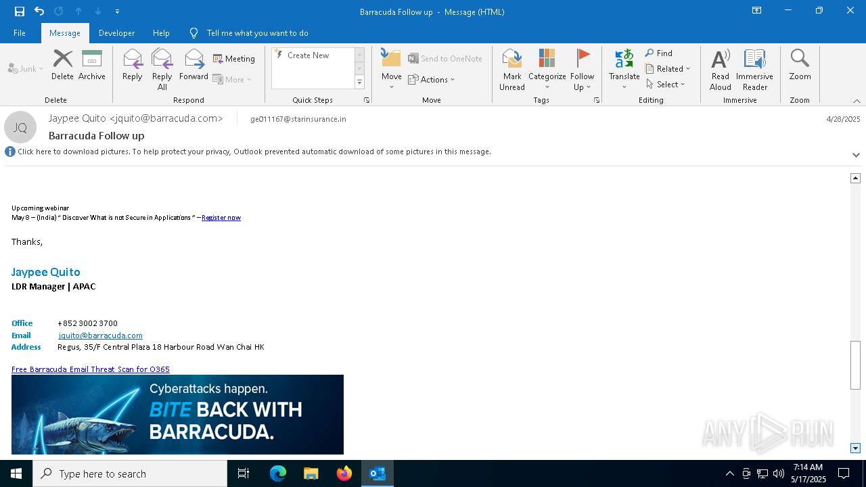Start Read Aloud
Image resolution: width=866 pixels, height=487 pixels.
tap(721, 69)
